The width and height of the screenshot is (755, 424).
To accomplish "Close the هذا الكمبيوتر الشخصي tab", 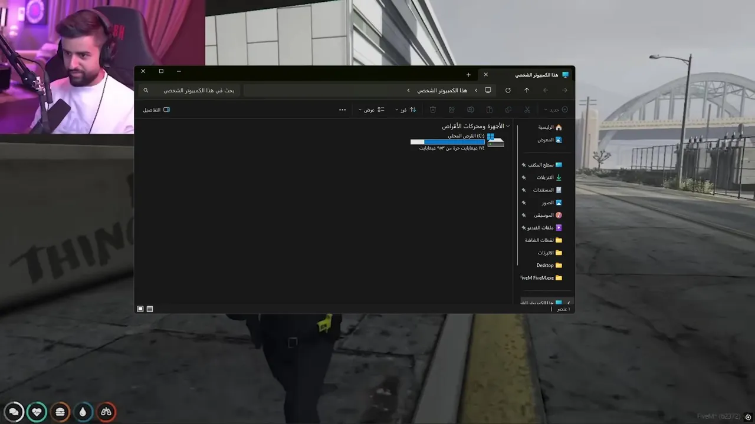I will (485, 75).
